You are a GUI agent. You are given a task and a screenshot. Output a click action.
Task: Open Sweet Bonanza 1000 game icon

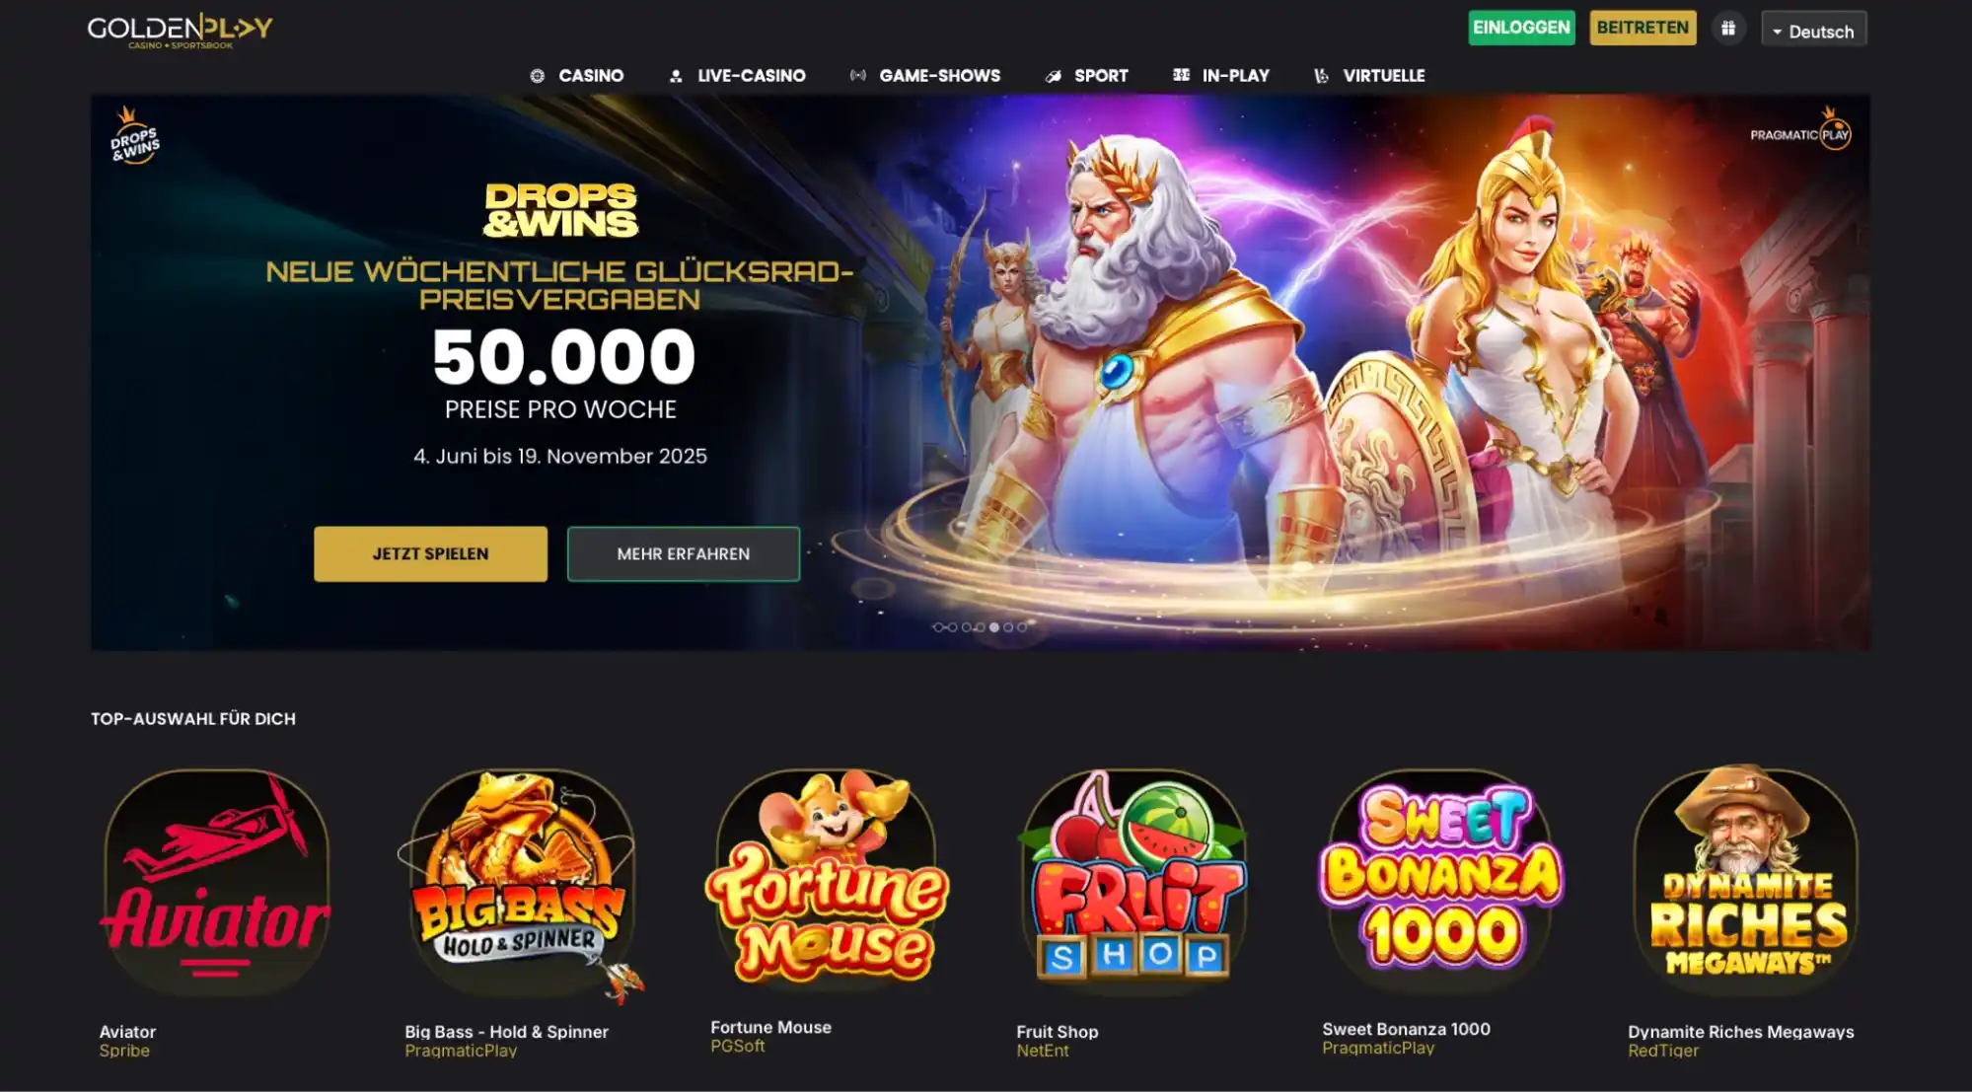(x=1440, y=880)
